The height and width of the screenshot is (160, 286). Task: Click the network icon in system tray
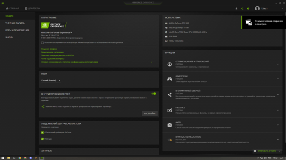[x=262, y=158]
